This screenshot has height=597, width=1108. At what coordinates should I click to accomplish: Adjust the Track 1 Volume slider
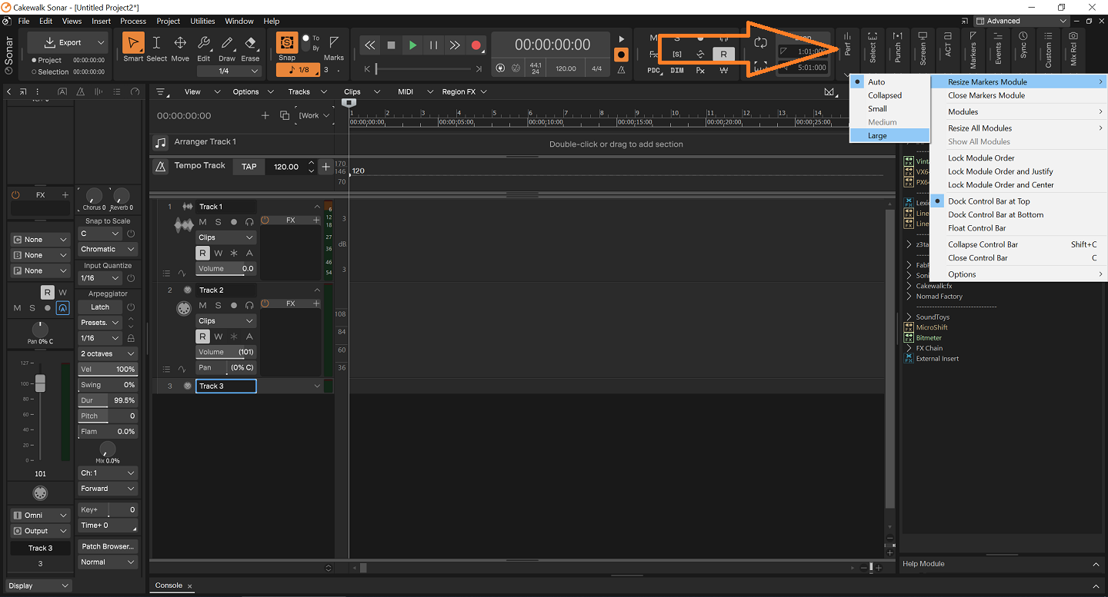tap(225, 269)
